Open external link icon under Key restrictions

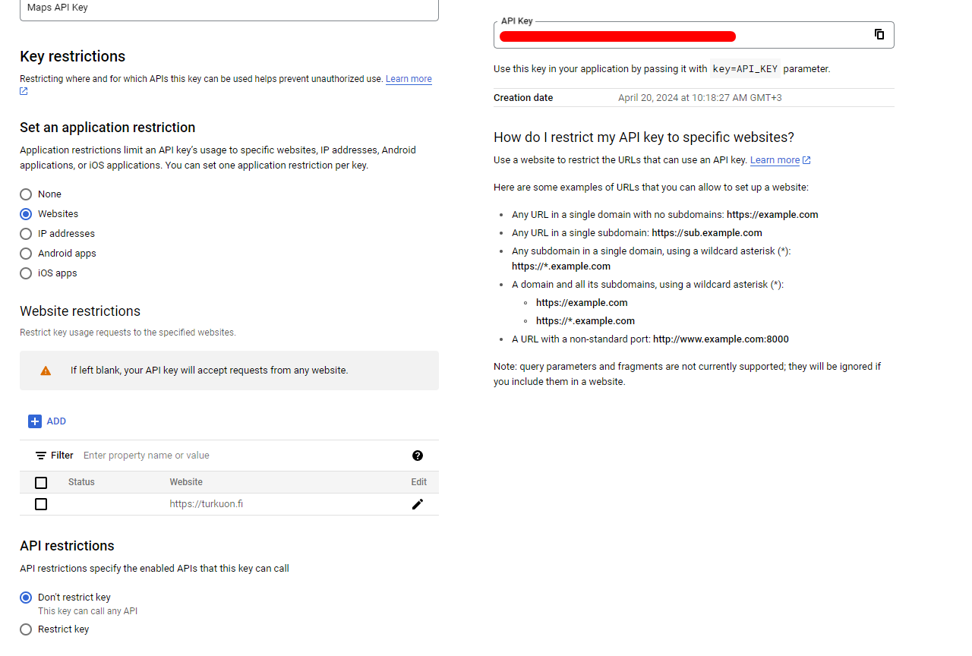[24, 92]
